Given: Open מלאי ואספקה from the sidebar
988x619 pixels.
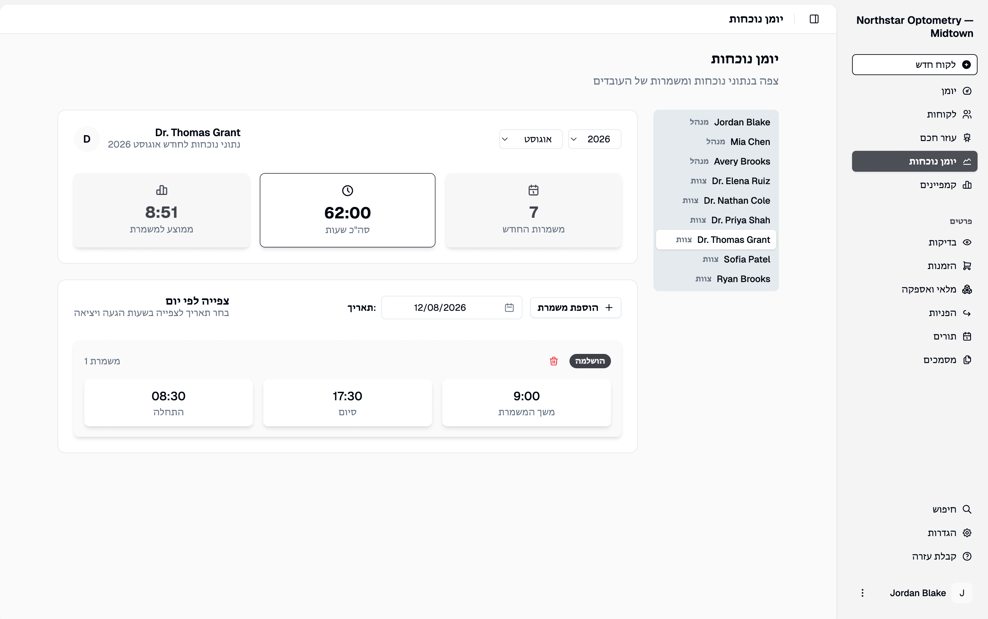Looking at the screenshot, I should [x=915, y=290].
